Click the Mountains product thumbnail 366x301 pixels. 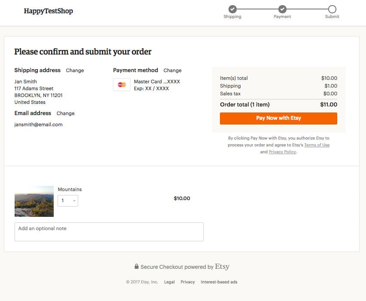click(x=34, y=201)
